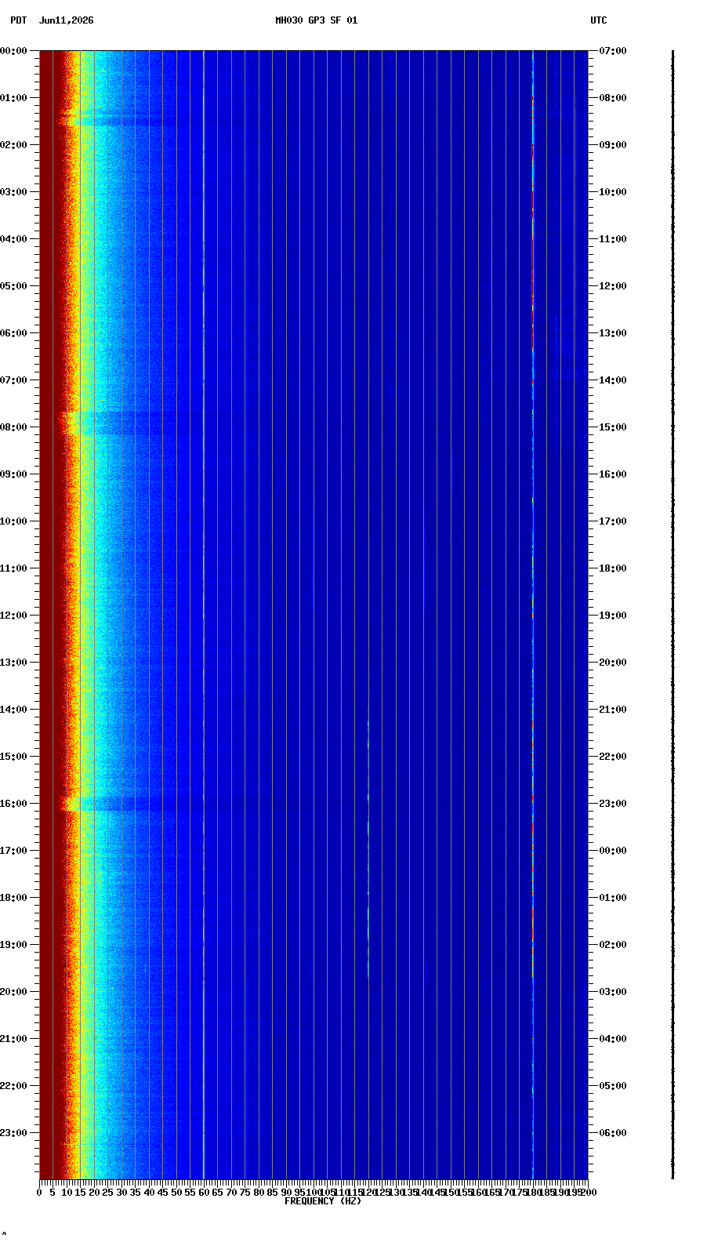The height and width of the screenshot is (1242, 707).
Task: Select the 35 Hz frequency tick label
Action: click(x=135, y=1193)
